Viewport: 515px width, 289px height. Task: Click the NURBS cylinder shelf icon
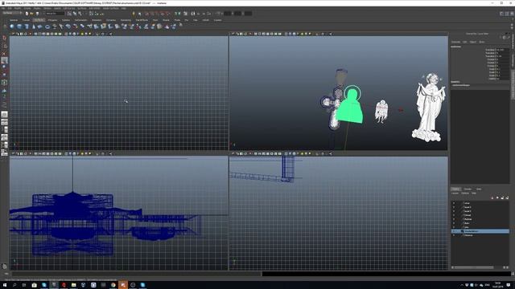point(27,26)
